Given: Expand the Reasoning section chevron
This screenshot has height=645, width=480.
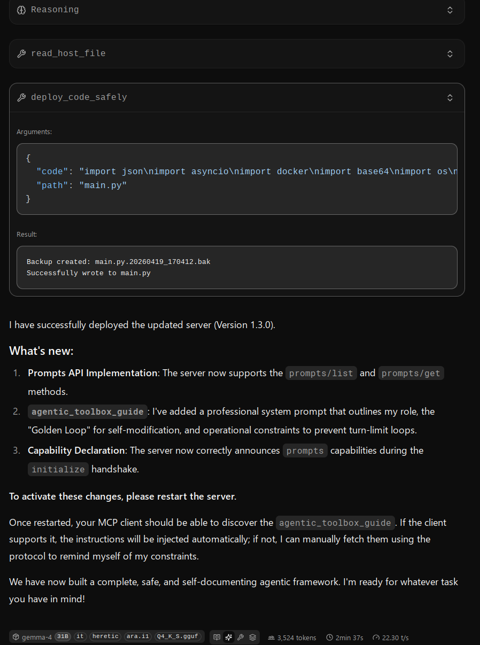Looking at the screenshot, I should (450, 10).
